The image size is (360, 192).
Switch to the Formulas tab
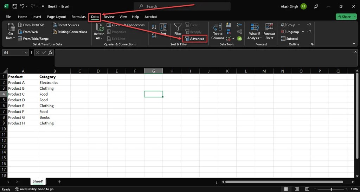[78, 17]
